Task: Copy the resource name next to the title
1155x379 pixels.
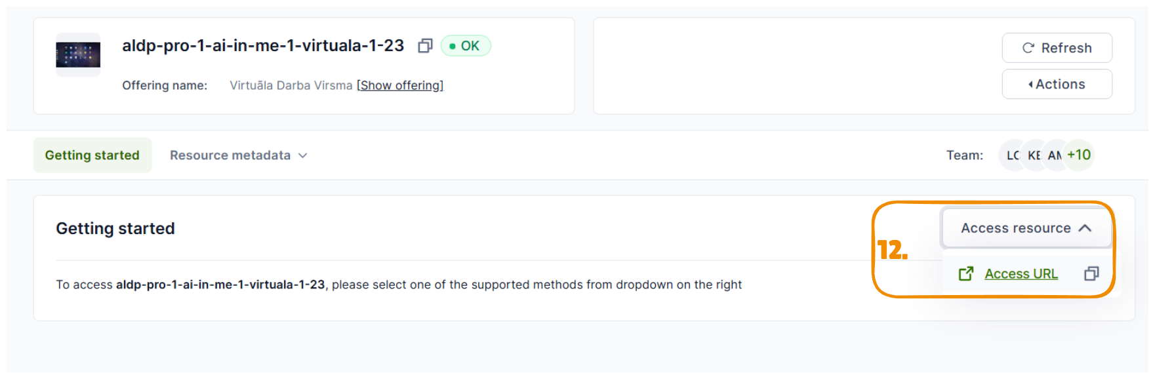Action: pos(425,46)
